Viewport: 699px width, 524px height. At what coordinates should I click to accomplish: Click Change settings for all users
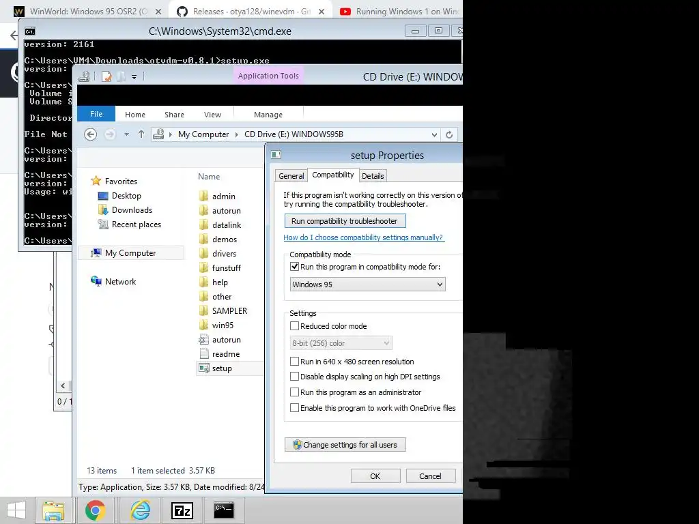click(x=345, y=445)
